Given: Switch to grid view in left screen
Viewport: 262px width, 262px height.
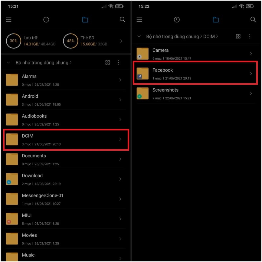Looking at the screenshot, I should pyautogui.click(x=108, y=63).
